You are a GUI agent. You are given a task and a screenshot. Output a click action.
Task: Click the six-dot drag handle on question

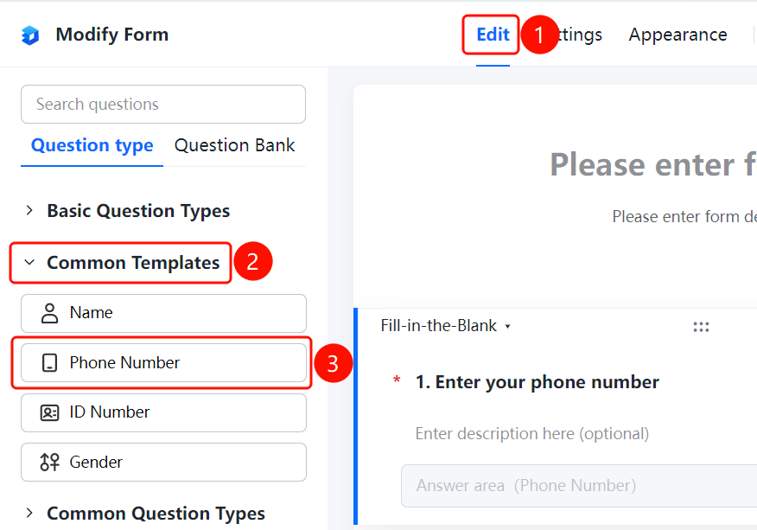click(x=701, y=327)
